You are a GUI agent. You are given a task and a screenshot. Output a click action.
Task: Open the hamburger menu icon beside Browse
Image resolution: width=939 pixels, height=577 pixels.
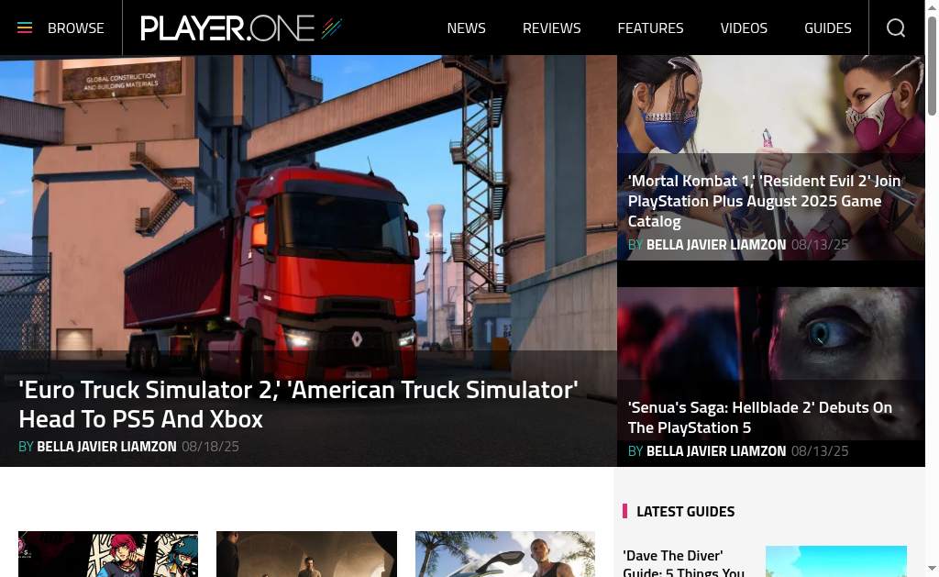pyautogui.click(x=25, y=28)
